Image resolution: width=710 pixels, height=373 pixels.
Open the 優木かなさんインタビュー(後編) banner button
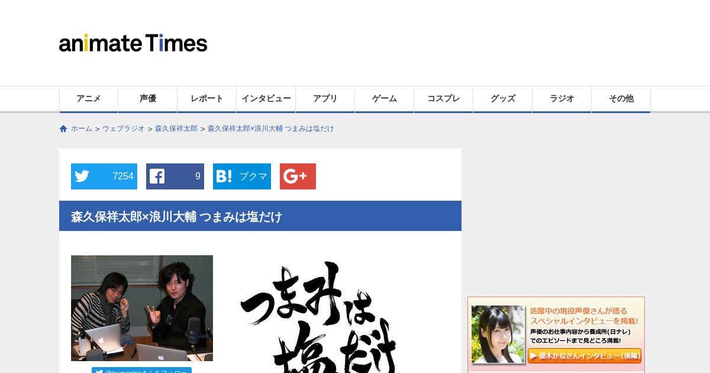pos(585,356)
